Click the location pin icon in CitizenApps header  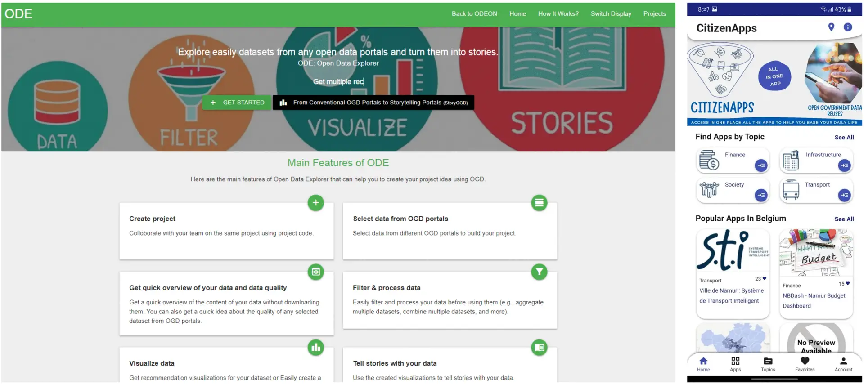831,27
